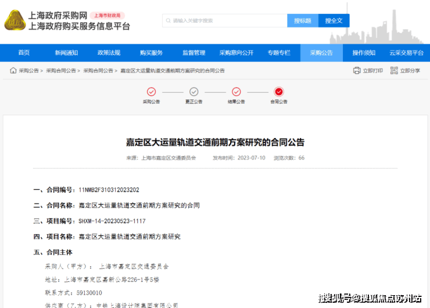Click the home icon in breadcrumb
Image resolution: width=430 pixels, height=308 pixels.
point(13,70)
